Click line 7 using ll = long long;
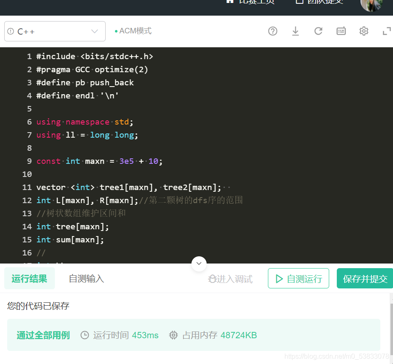 (x=87, y=135)
